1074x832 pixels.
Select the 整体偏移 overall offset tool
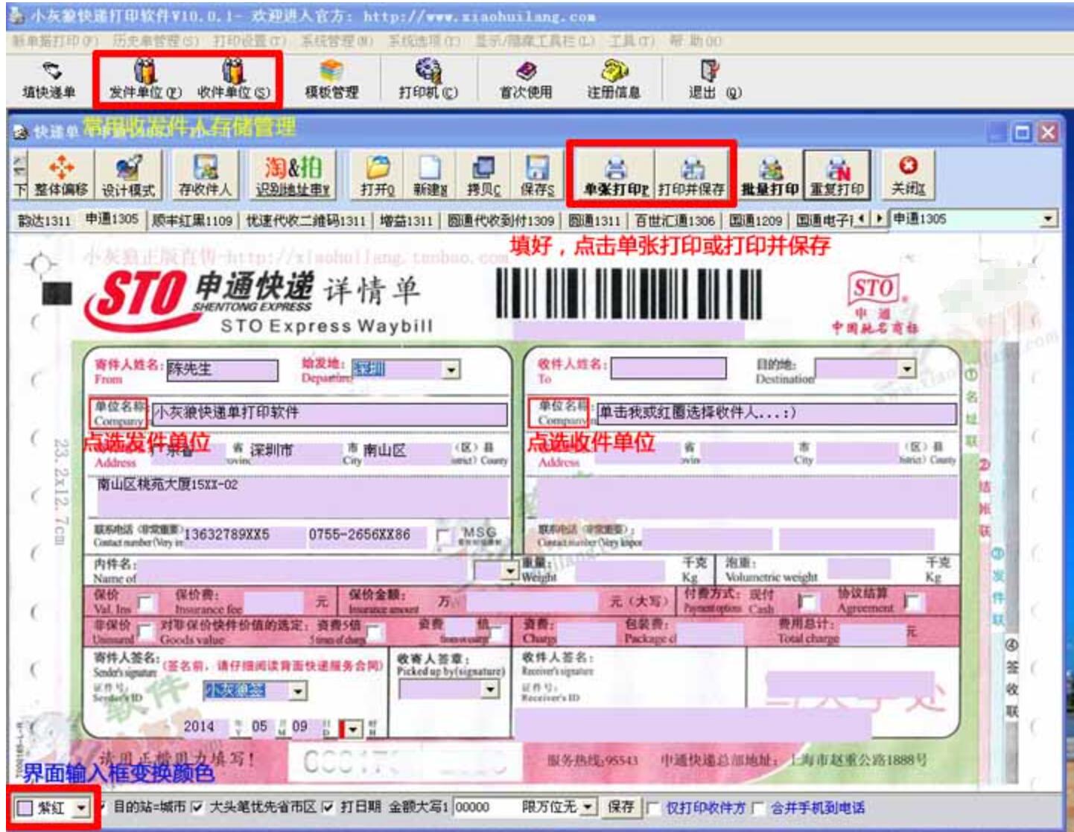(x=61, y=176)
